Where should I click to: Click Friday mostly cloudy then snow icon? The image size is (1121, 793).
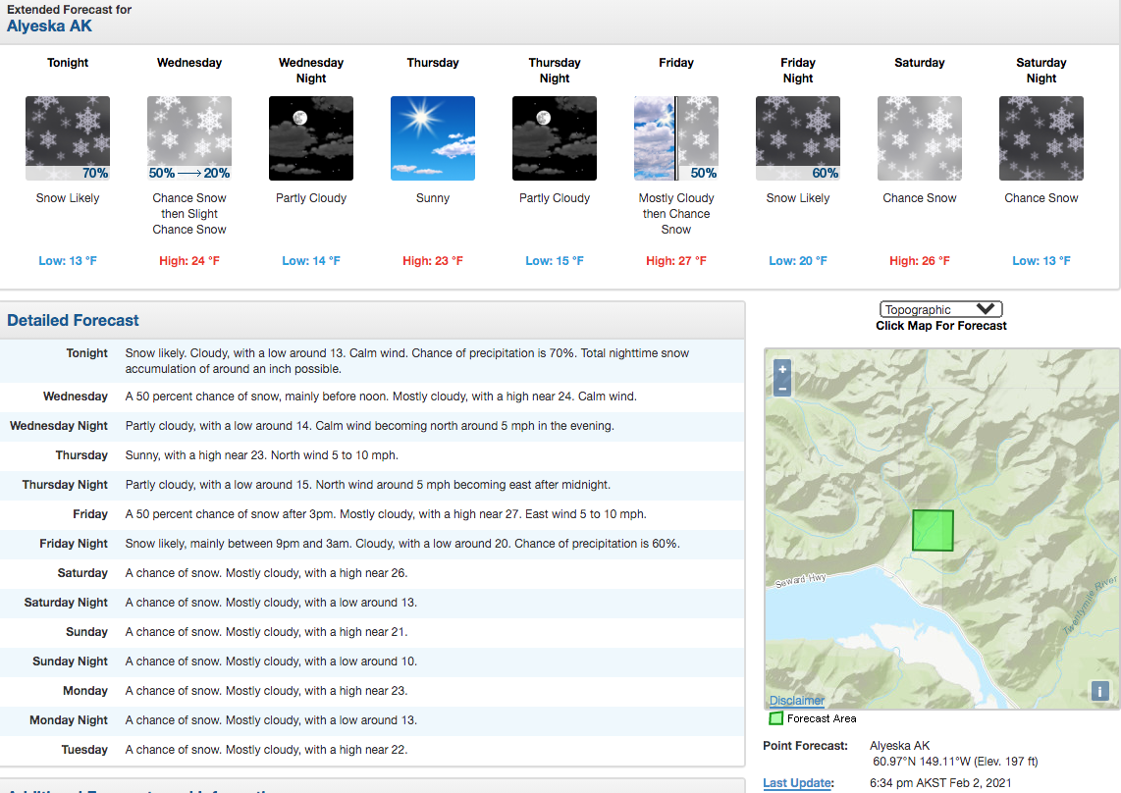pyautogui.click(x=676, y=138)
